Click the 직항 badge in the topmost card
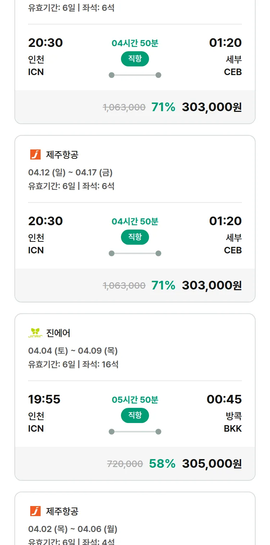270x545 pixels. [135, 59]
